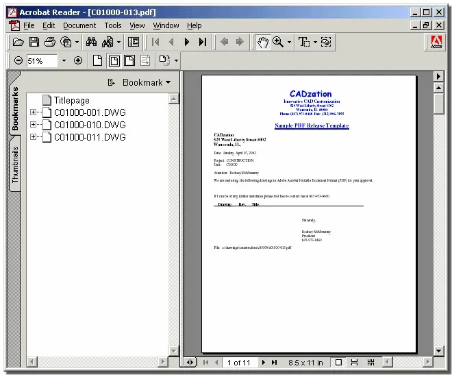Click the 1 of 11 page field
This screenshot has width=452, height=375.
coord(239,363)
